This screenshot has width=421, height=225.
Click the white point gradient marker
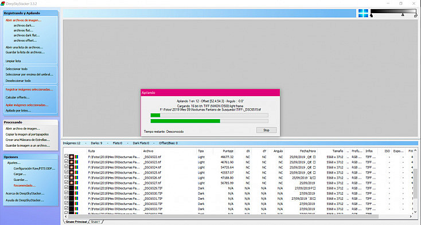point(416,15)
